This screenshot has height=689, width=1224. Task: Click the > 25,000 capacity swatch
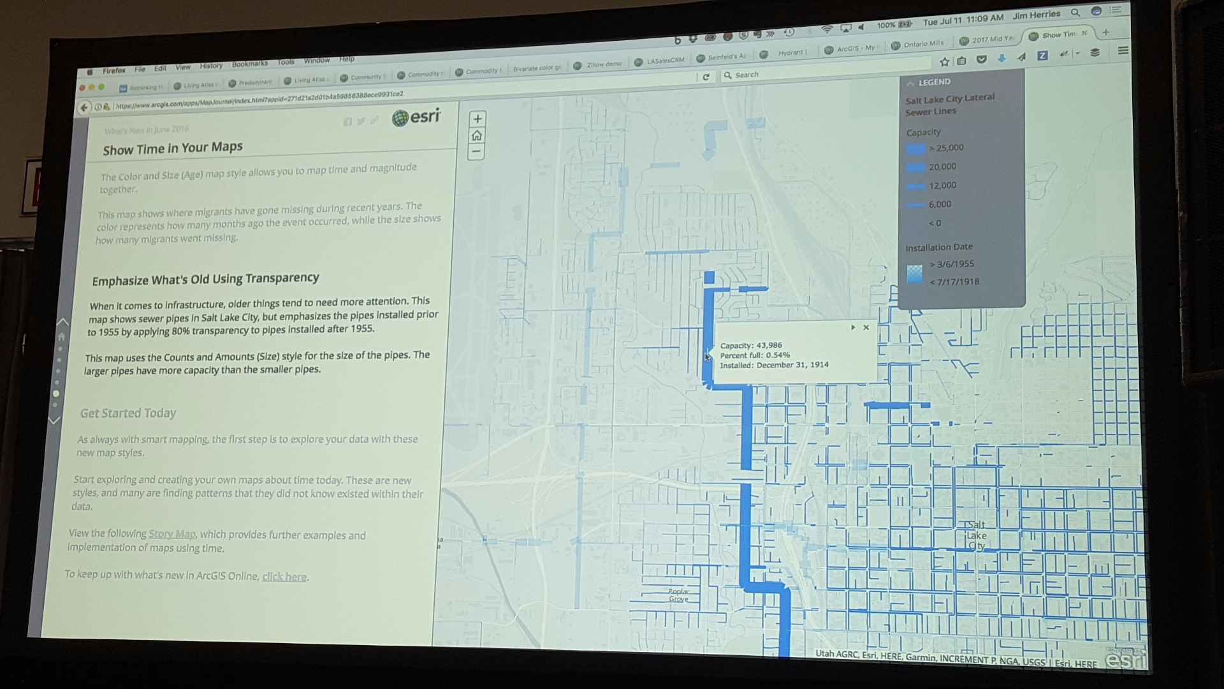(915, 149)
